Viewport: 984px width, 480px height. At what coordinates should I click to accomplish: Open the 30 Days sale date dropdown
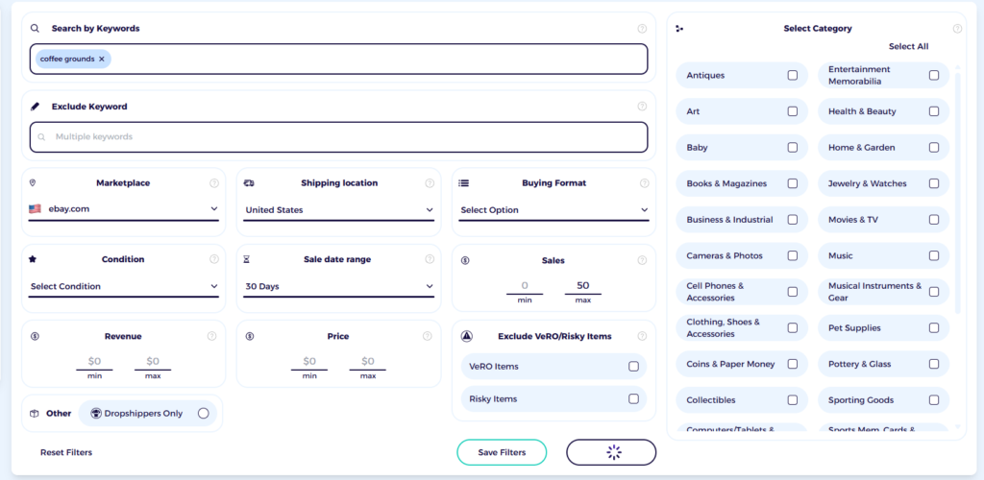(339, 286)
